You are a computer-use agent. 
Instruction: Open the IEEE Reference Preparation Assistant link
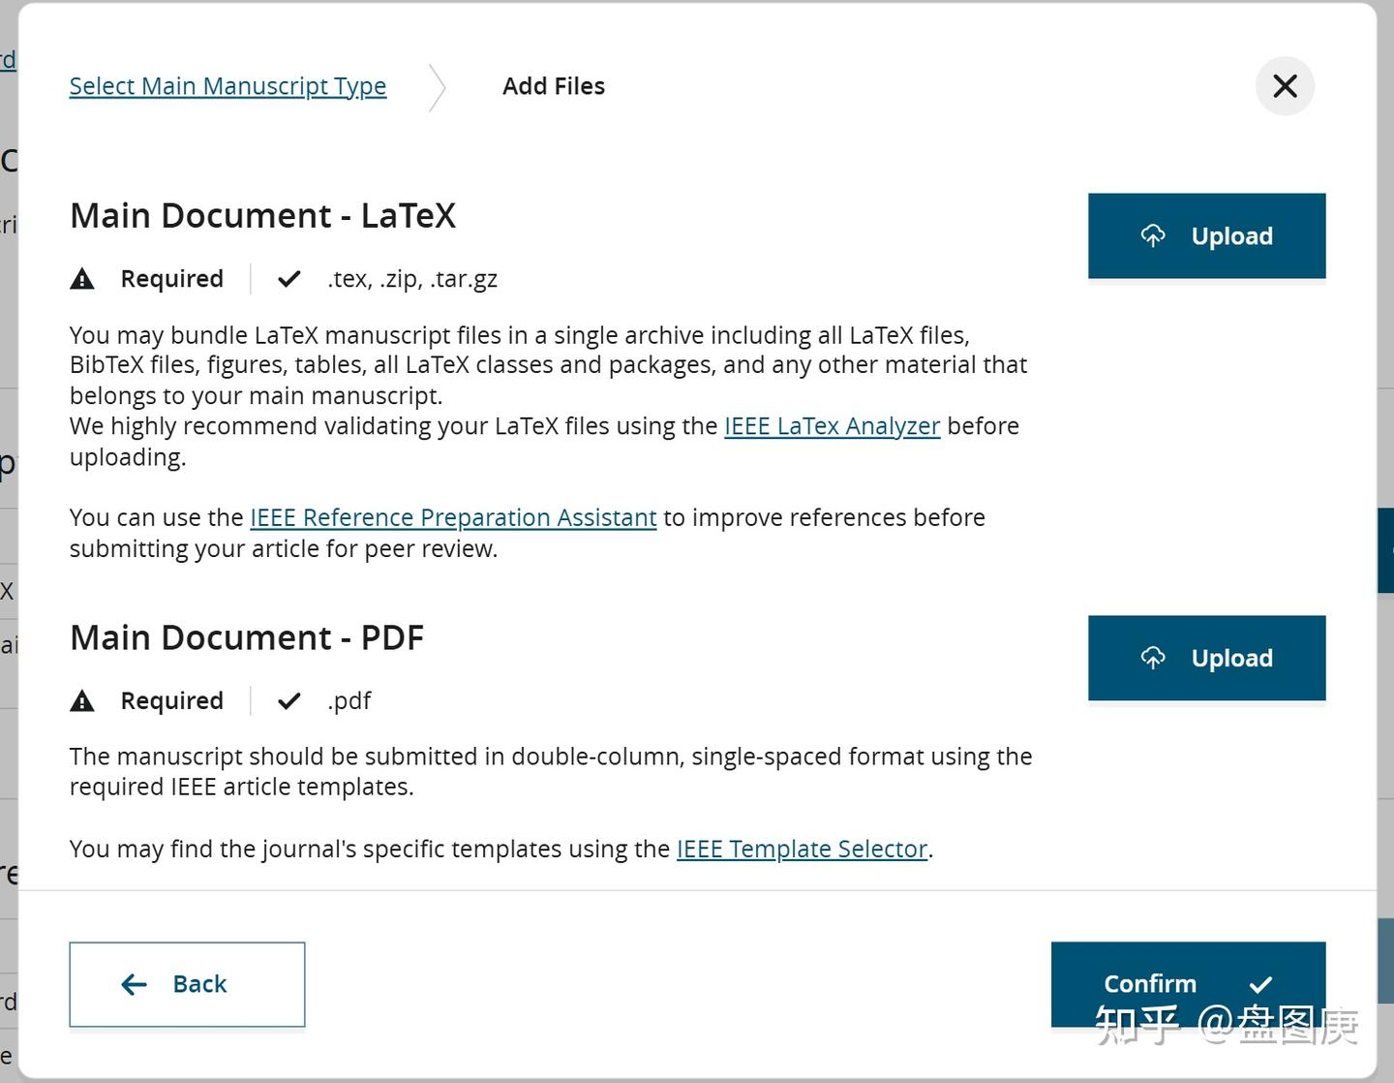(452, 517)
